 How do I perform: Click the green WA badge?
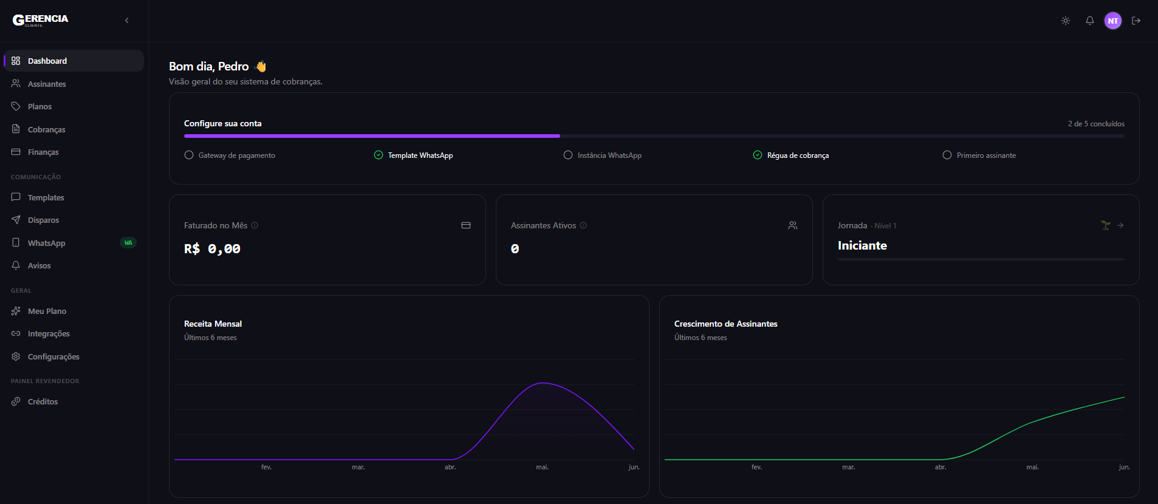[128, 243]
